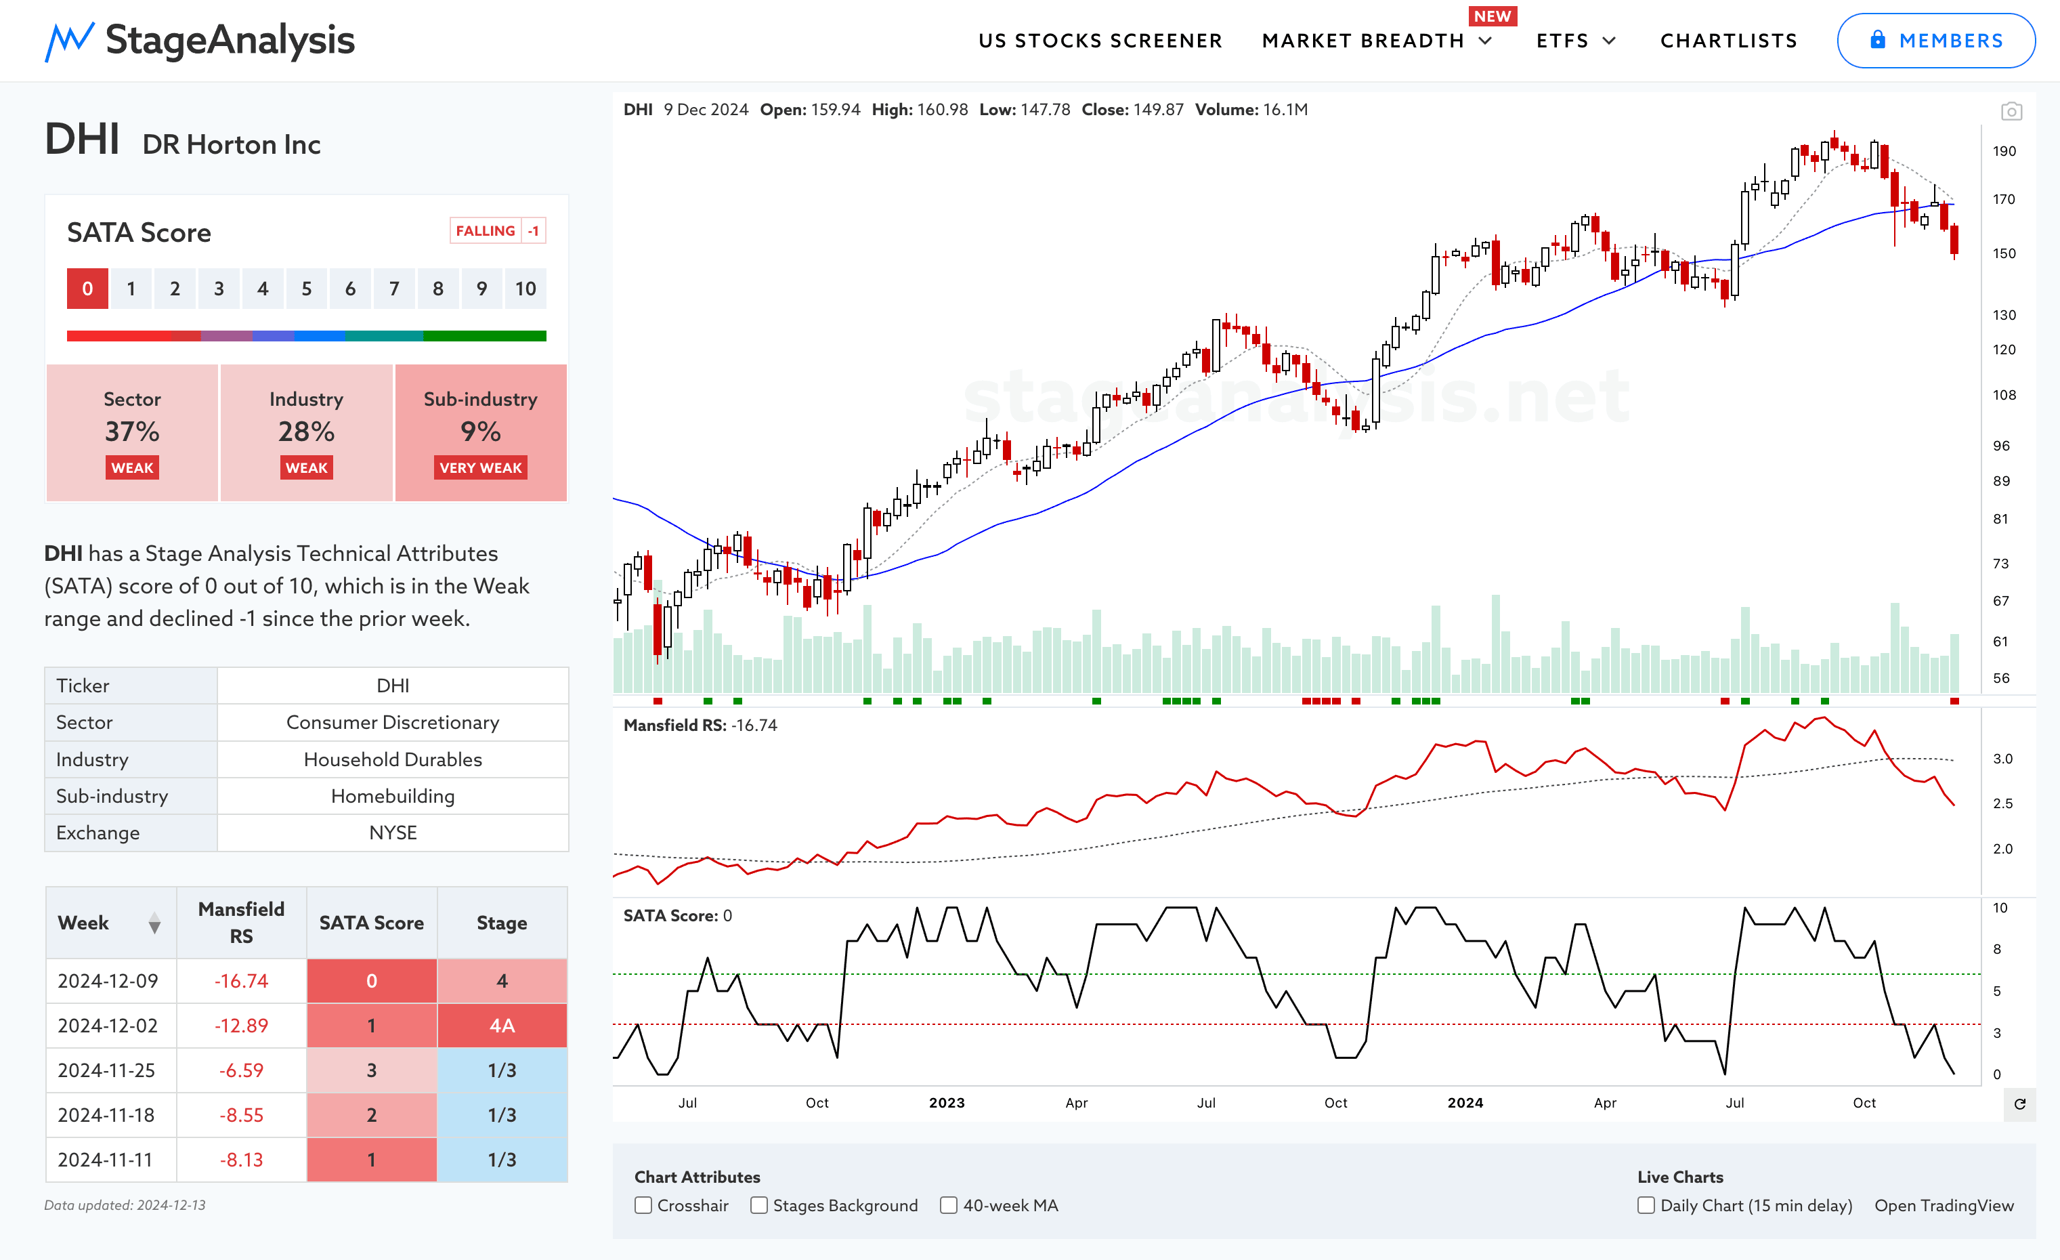Click the -8.55 Mansfield RS cell
Screen dimensions: 2060x1260
[x=242, y=1115]
